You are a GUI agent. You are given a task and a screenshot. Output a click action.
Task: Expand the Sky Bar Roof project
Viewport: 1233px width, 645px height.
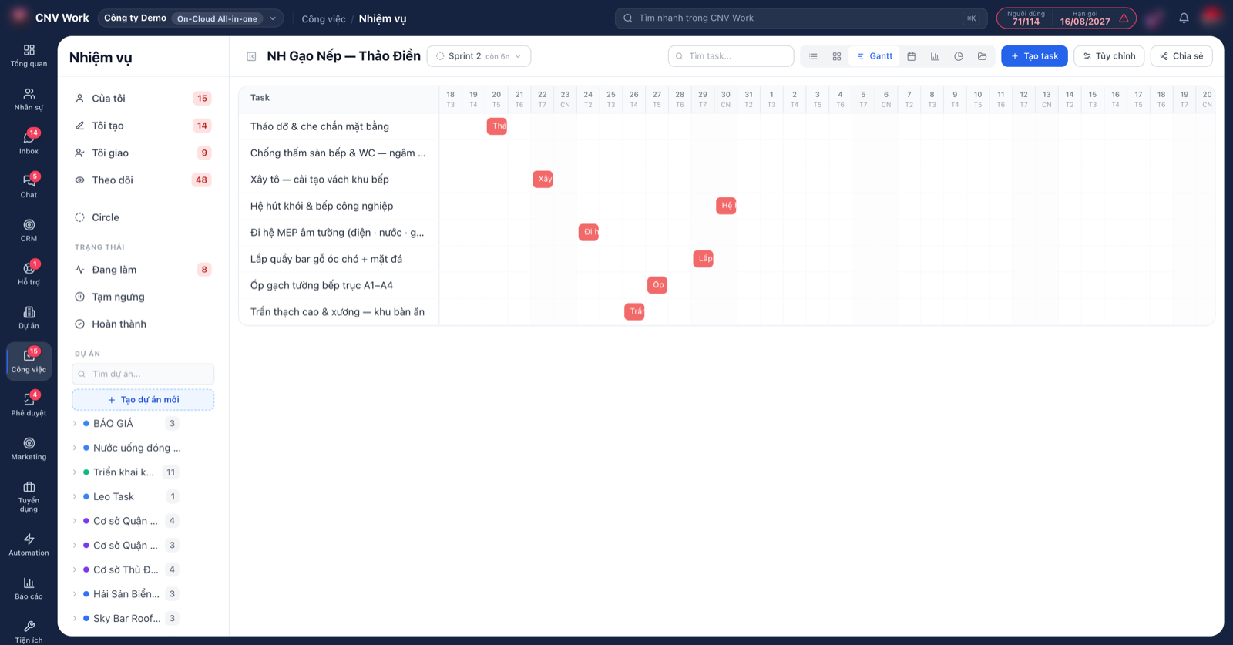pyautogui.click(x=75, y=619)
